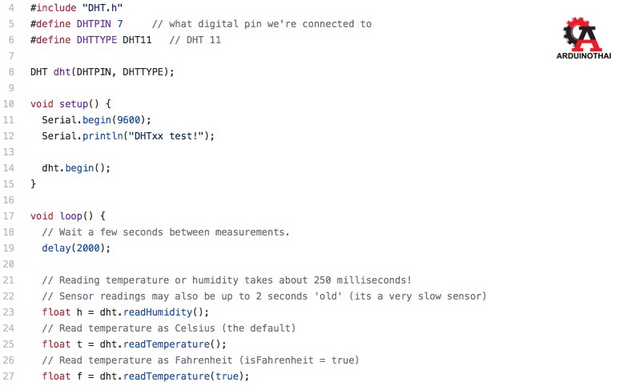Click the Serial.println "DHTxx test!" line
This screenshot has height=386, width=643.
pyautogui.click(x=128, y=136)
